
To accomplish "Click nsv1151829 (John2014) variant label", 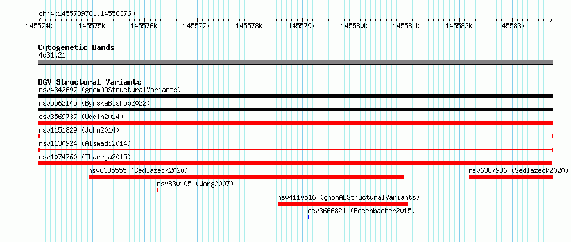I will tap(79, 130).
